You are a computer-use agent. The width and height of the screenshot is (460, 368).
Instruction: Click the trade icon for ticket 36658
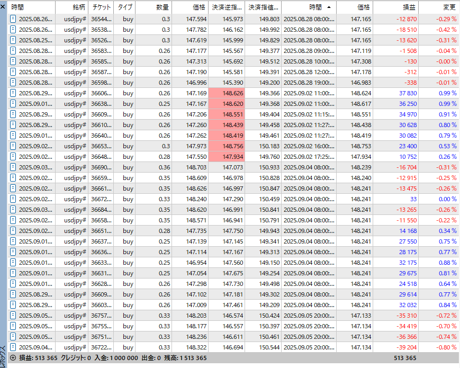tap(13, 220)
